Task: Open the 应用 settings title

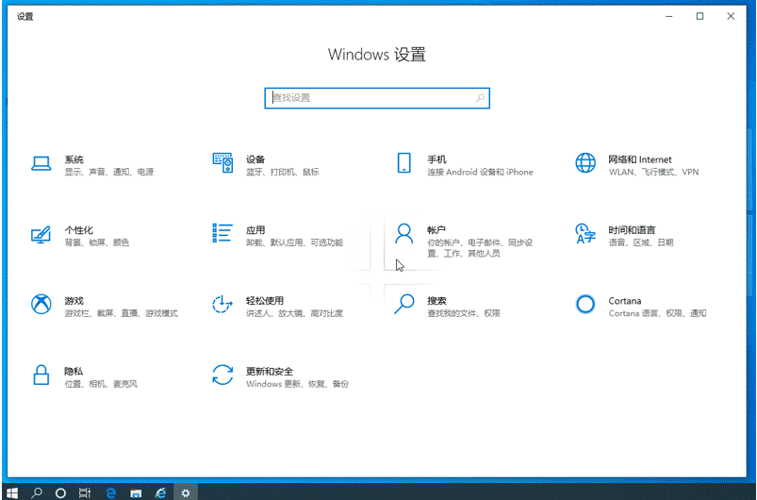Action: [x=255, y=230]
